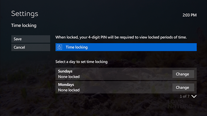
Task: Select the Sundays row
Action: pyautogui.click(x=126, y=74)
